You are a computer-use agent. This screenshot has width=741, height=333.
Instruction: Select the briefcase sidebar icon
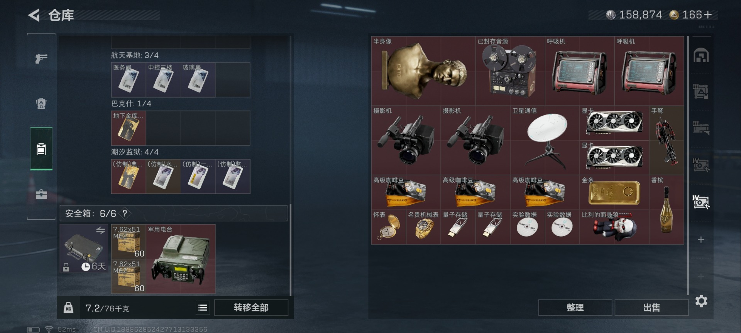coord(41,194)
